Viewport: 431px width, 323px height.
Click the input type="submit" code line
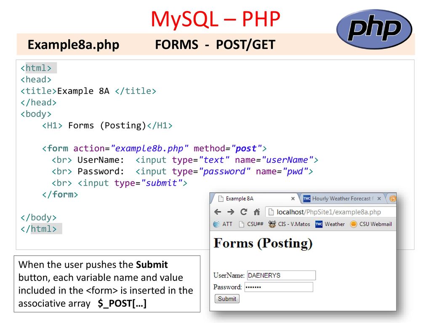[x=133, y=183]
